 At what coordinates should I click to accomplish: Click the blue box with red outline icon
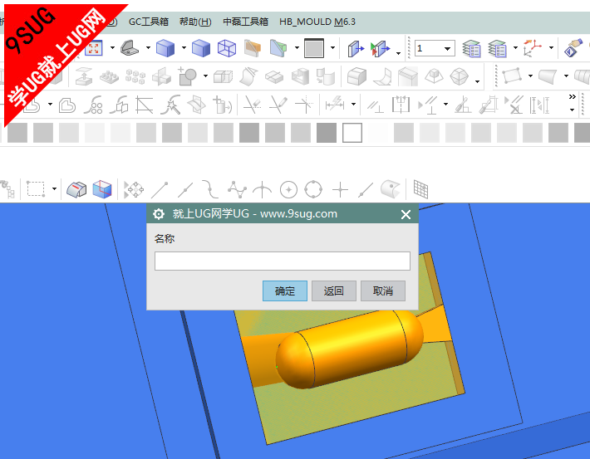coord(102,189)
